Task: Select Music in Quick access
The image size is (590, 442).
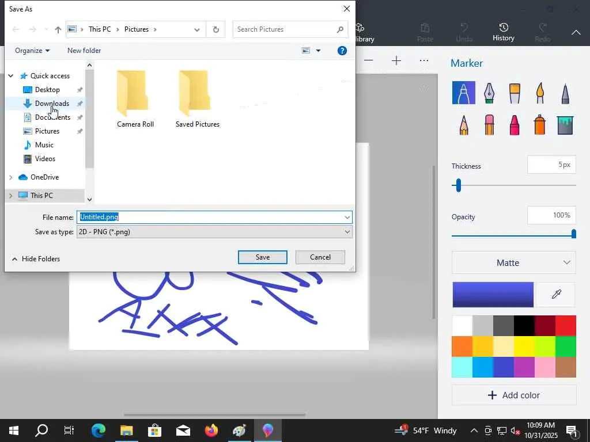Action: coord(44,145)
